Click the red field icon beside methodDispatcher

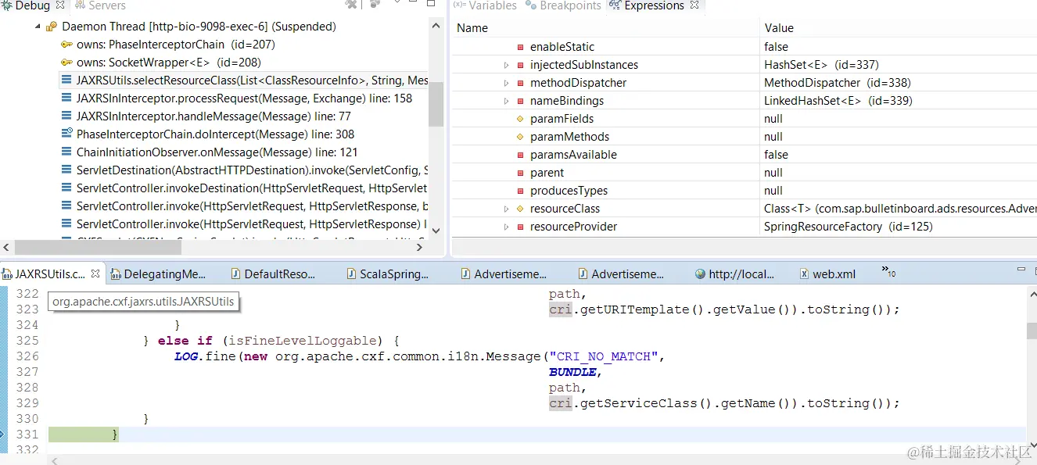[520, 83]
